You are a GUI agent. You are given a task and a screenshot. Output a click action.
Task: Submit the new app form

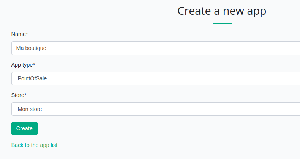tap(24, 128)
